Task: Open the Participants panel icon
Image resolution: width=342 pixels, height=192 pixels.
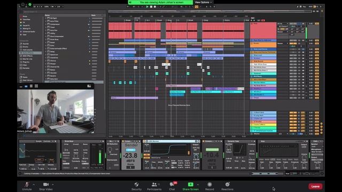Action: coord(154,185)
